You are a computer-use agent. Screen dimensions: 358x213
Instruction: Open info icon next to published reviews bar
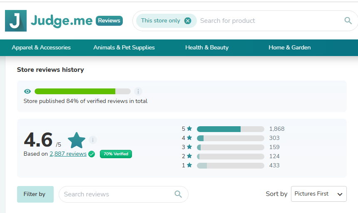(x=138, y=91)
